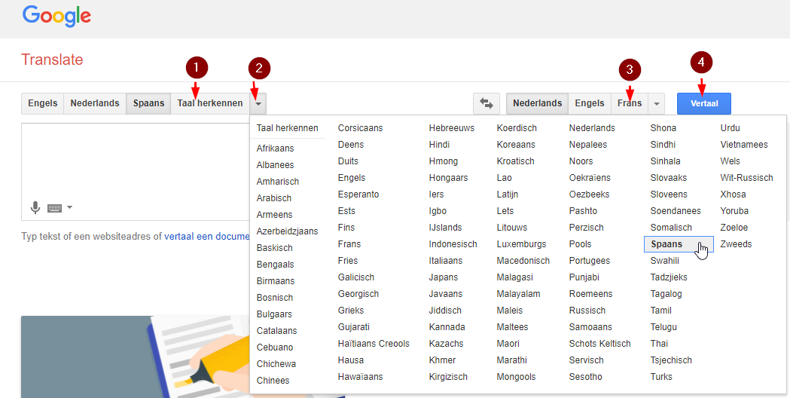The image size is (790, 398).
Task: Choose Catalaans from language list
Action: coord(276,331)
